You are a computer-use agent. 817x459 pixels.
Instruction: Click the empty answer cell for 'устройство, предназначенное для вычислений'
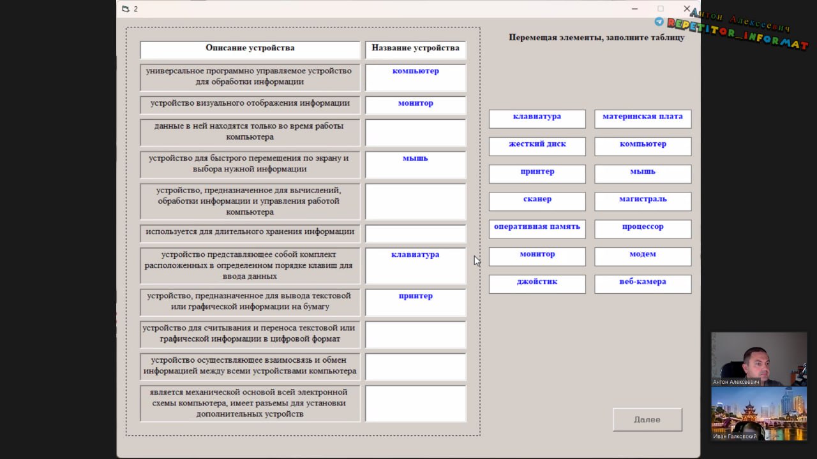tap(416, 201)
